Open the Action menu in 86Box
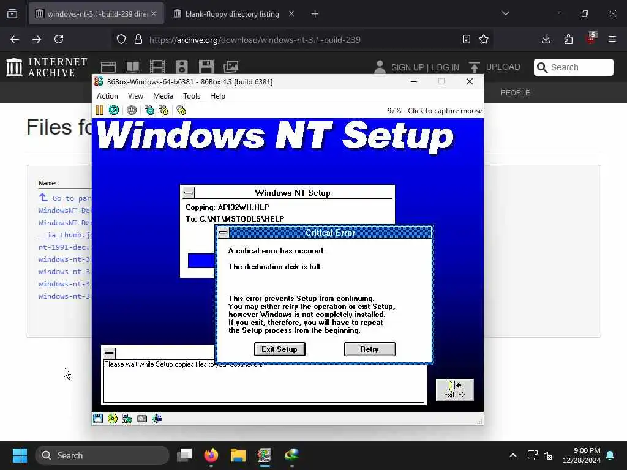This screenshot has height=470, width=627. [x=107, y=96]
